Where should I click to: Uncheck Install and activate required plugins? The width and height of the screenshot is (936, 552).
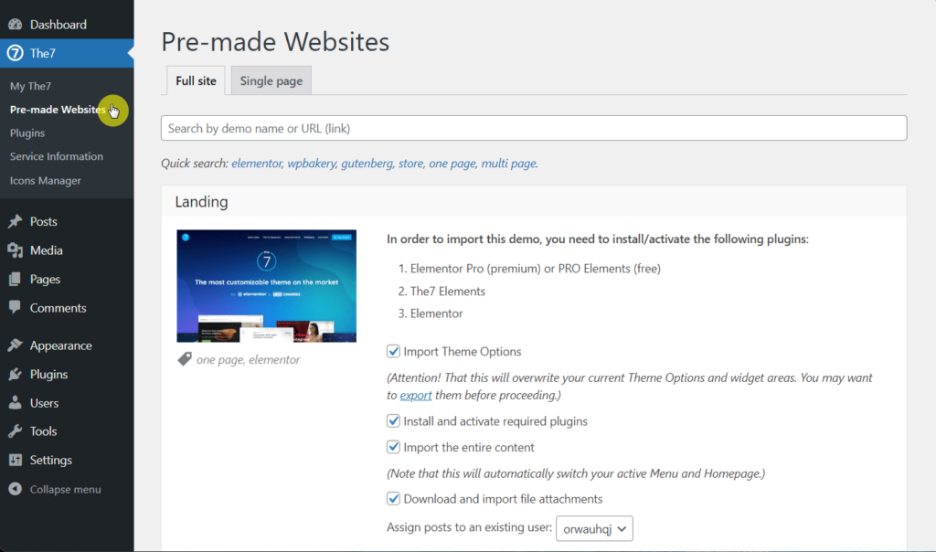393,421
